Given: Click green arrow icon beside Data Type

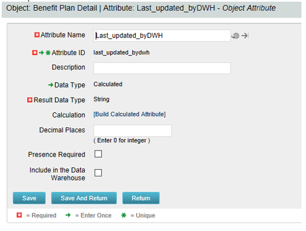Looking at the screenshot, I should coord(51,85).
